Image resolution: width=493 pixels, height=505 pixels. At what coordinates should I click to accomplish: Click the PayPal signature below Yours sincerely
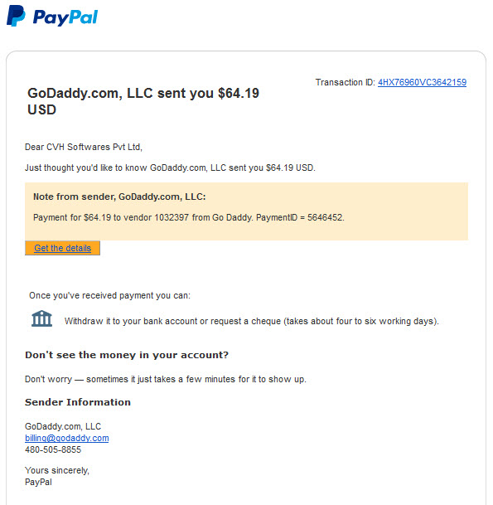click(x=38, y=482)
